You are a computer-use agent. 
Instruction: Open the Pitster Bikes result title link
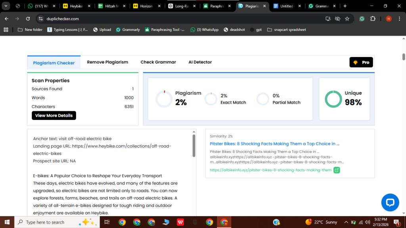pos(274,144)
